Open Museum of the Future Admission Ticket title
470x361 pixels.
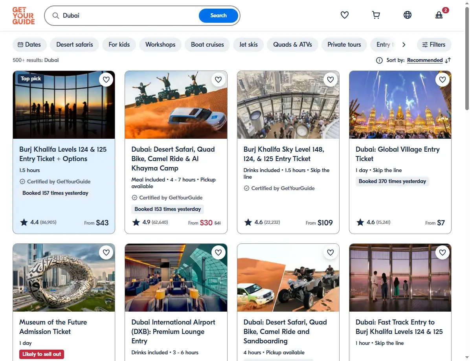[x=53, y=327]
